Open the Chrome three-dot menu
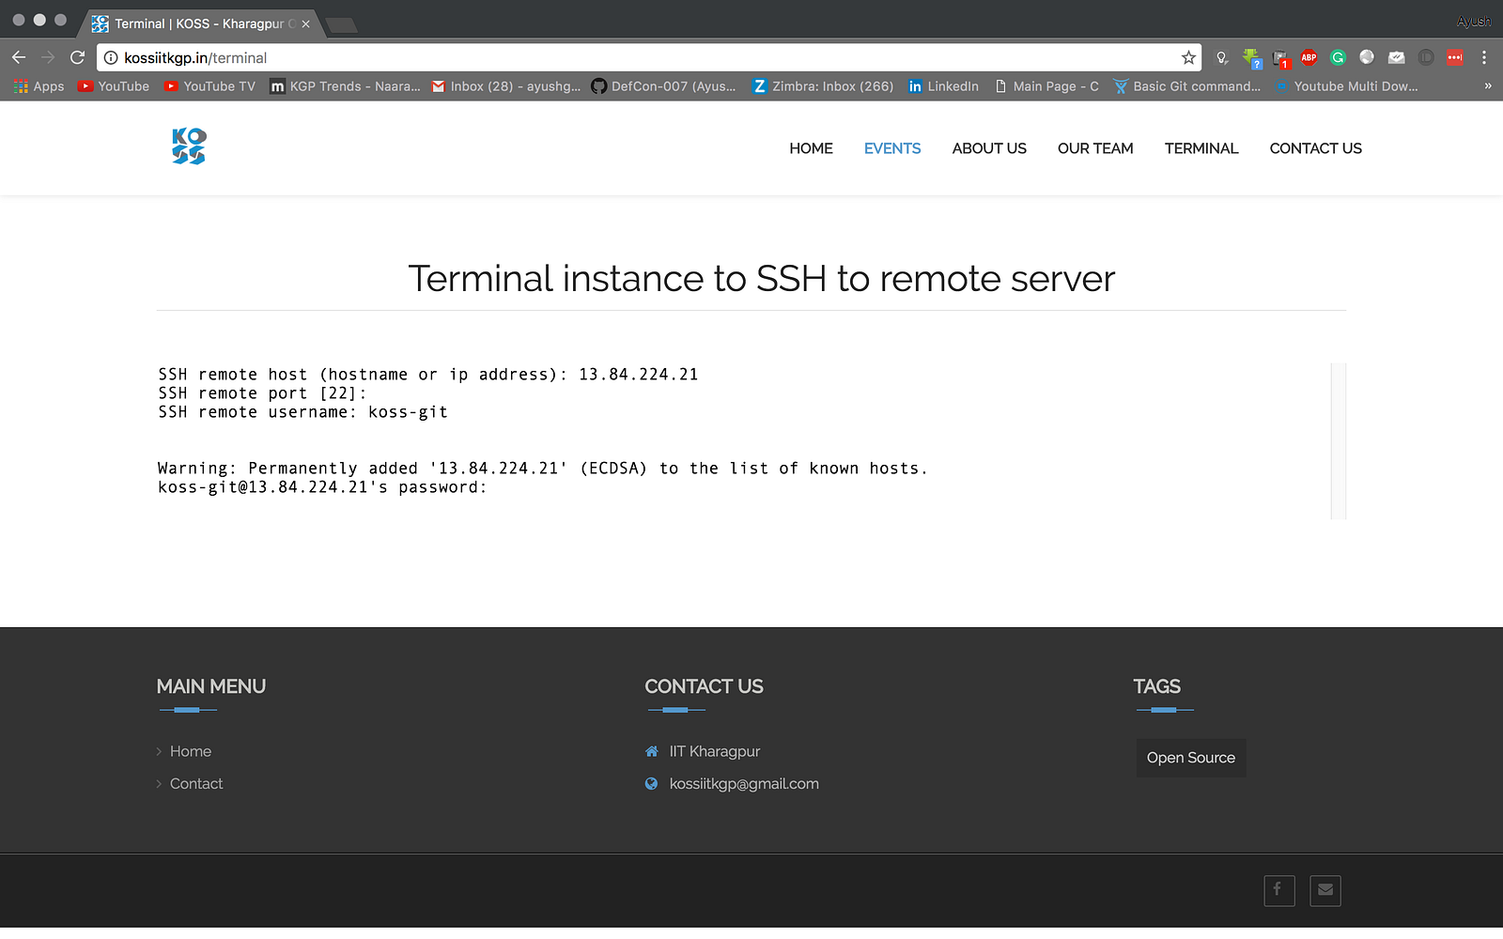The width and height of the screenshot is (1503, 939). (1484, 57)
